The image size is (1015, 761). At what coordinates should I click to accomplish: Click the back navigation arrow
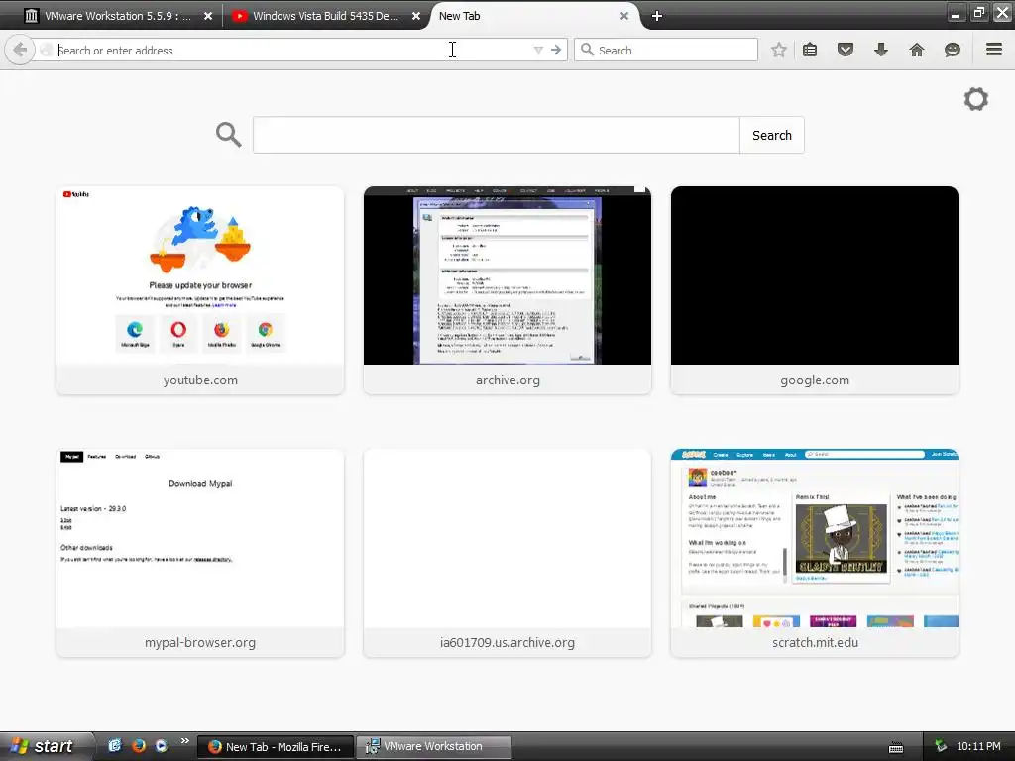[x=20, y=50]
